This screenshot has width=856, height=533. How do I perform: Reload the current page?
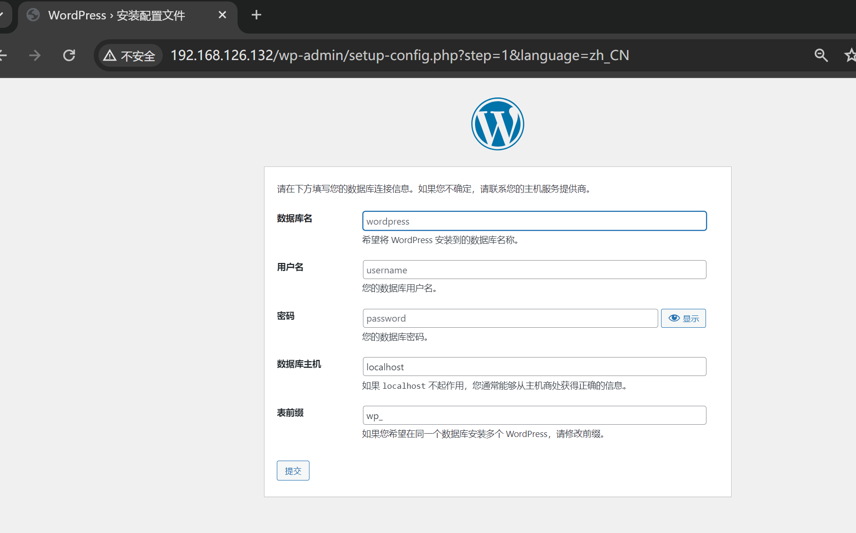(x=69, y=55)
